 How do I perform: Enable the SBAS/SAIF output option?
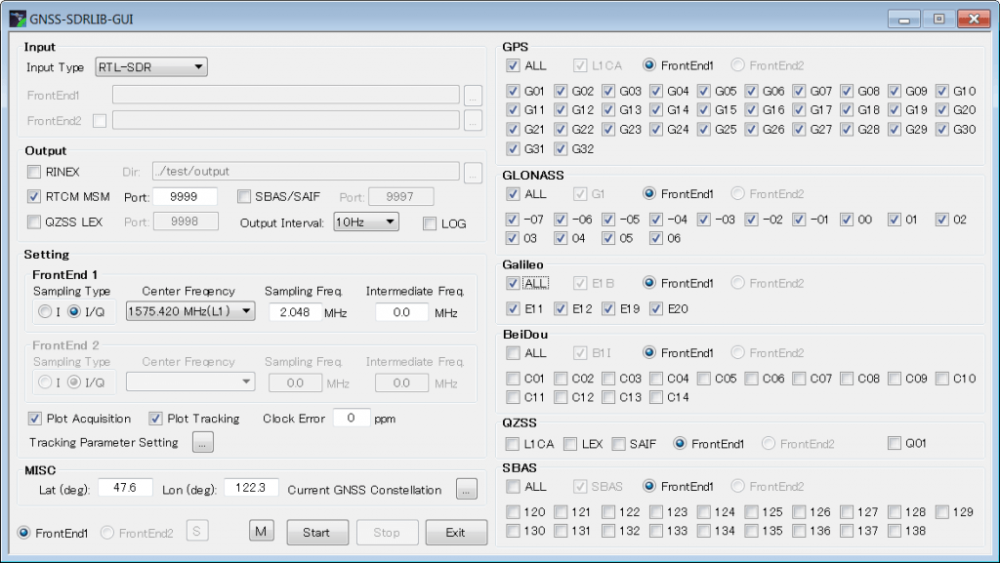coord(243,197)
